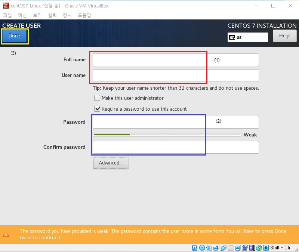Minimize the VirtualBox window
The image size is (299, 252).
point(256,6)
